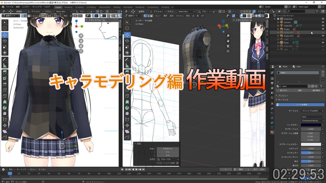
Task: Toggle perspective/orthographic grid gizmo in right viewport
Action: (x=228, y=51)
